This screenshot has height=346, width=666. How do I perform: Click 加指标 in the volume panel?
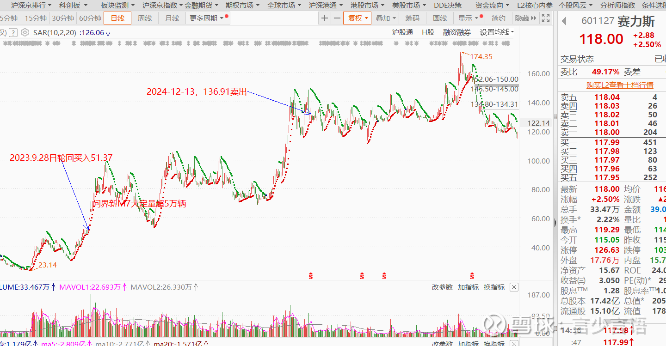coord(468,287)
